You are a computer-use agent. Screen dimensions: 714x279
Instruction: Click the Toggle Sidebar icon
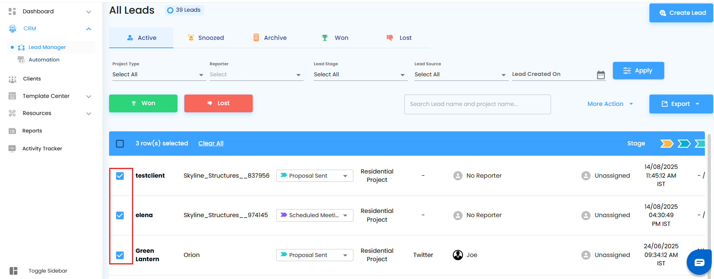click(x=14, y=271)
